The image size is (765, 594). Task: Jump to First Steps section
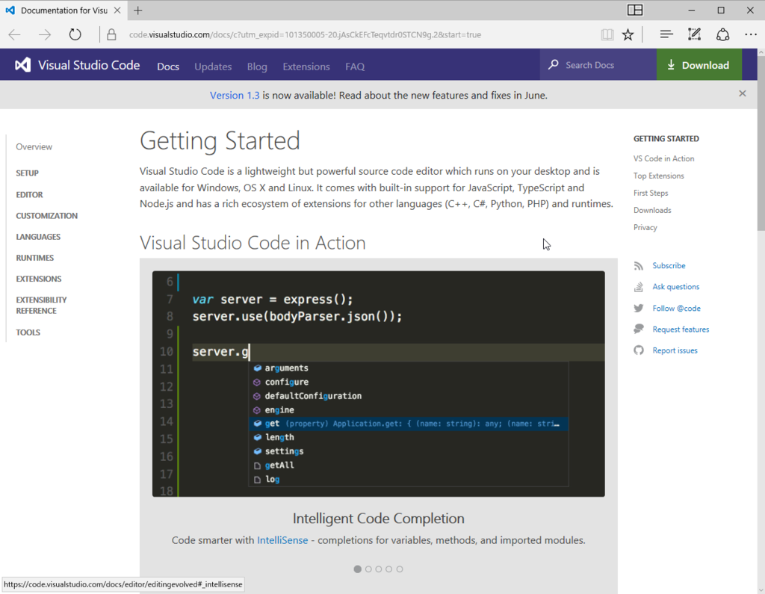(x=651, y=193)
